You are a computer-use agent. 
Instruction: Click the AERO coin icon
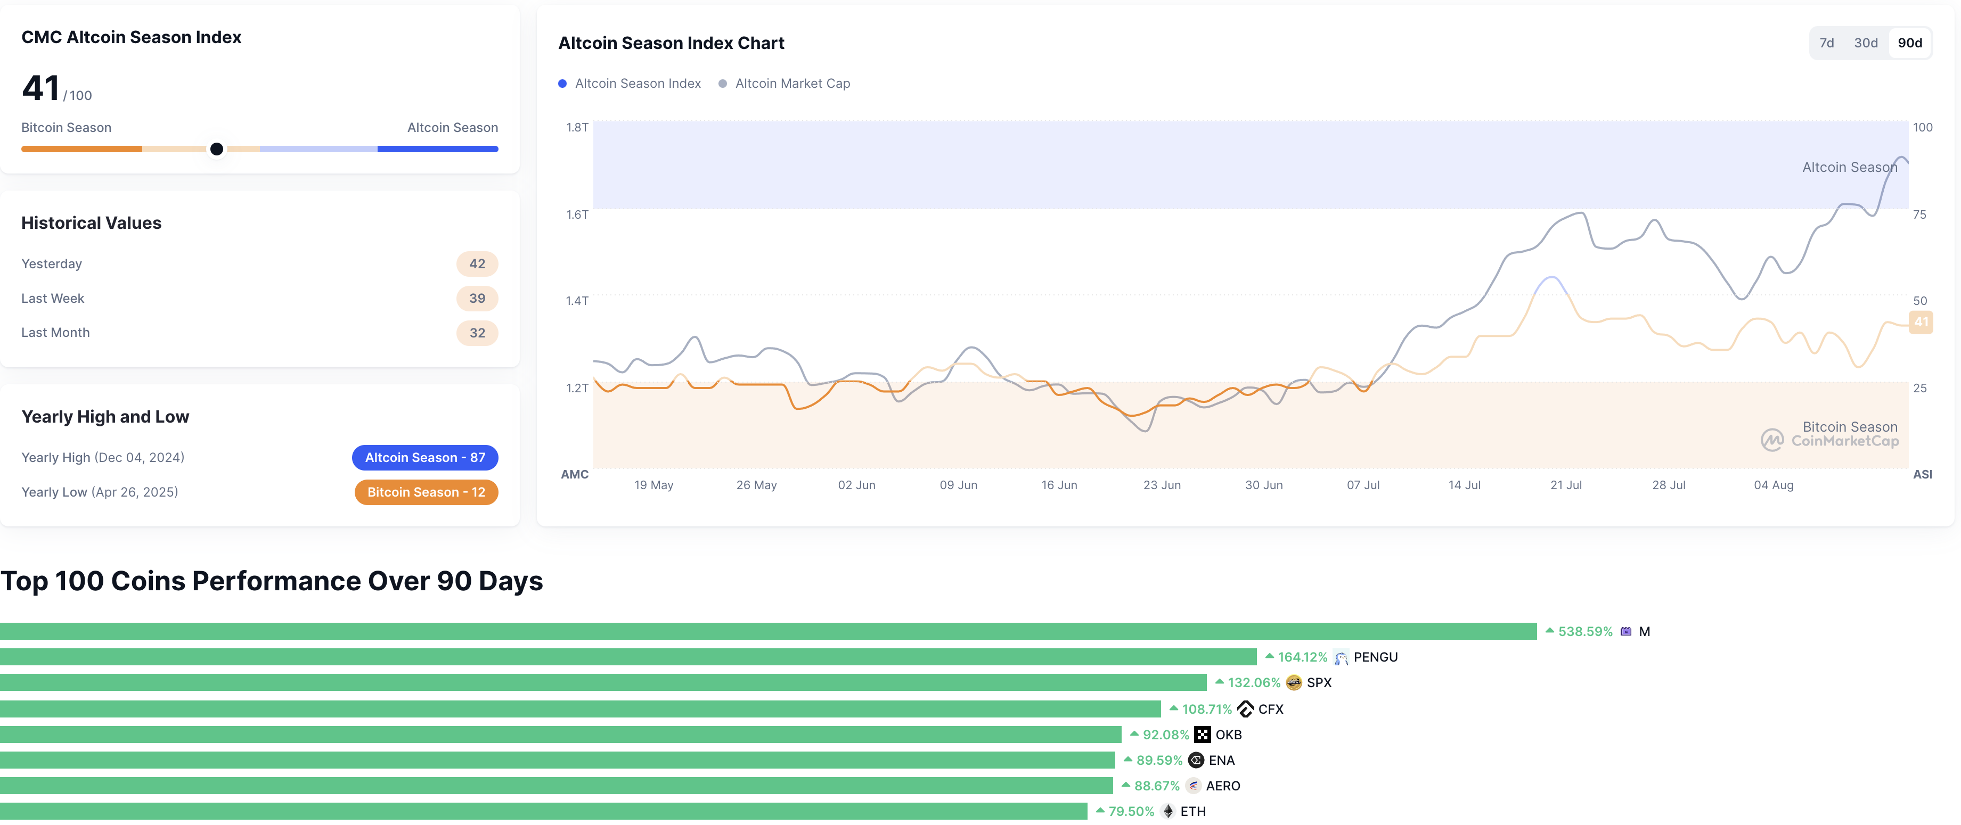click(1193, 786)
